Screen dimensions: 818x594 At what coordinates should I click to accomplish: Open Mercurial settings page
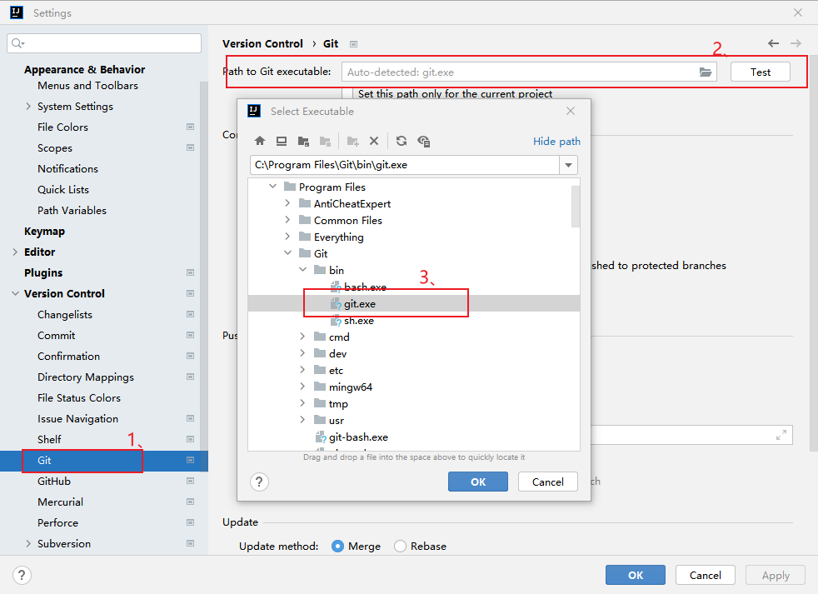coord(60,502)
